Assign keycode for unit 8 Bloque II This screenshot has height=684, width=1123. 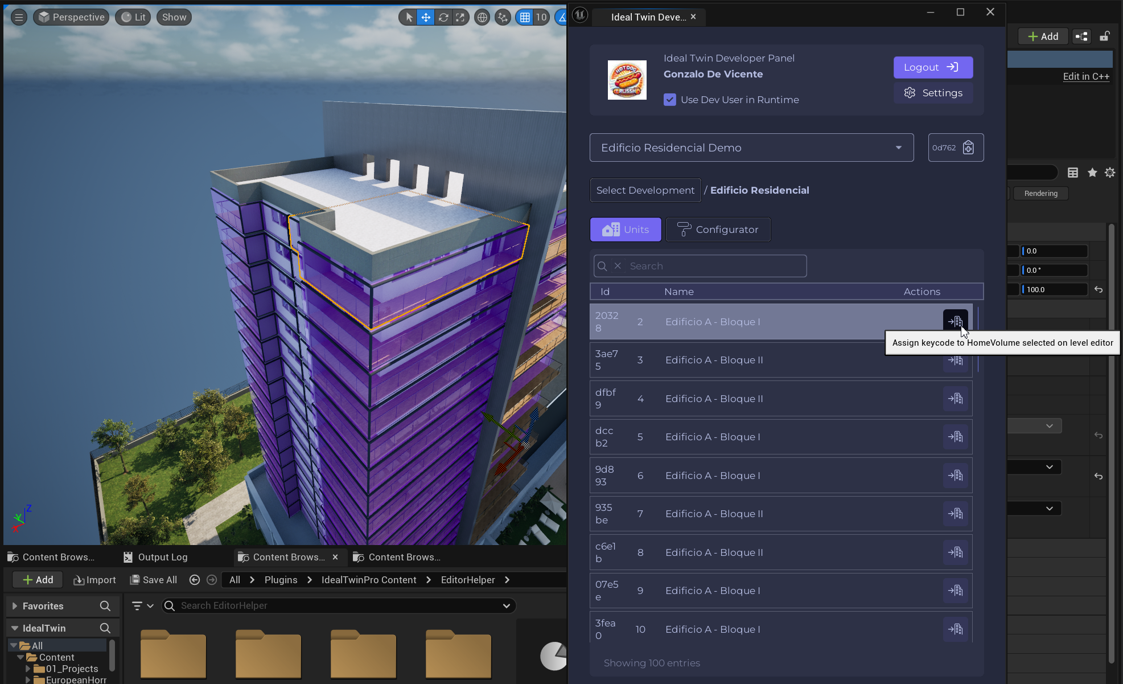(956, 552)
